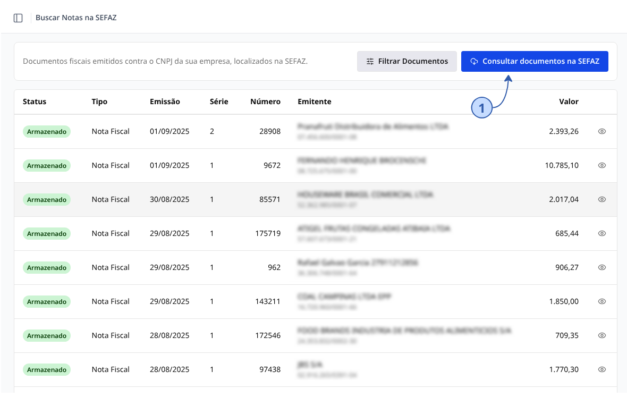This screenshot has height=397, width=627.
Task: Select number cell 143211
Action: [x=268, y=301]
